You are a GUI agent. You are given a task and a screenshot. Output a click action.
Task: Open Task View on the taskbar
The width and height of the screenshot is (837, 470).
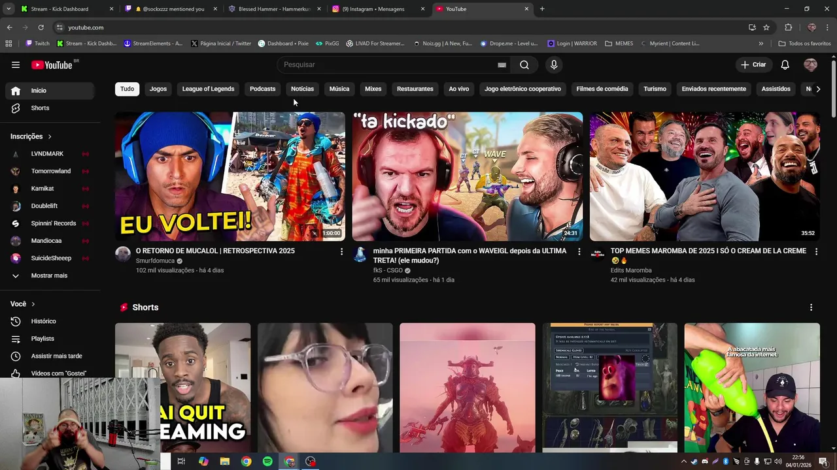pos(181,462)
